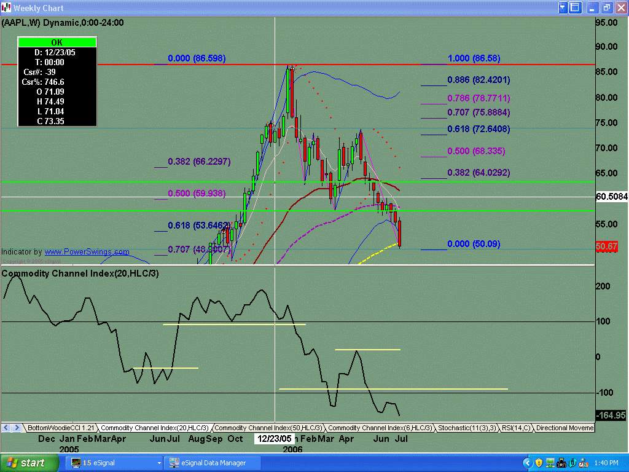Click the 12/23/05 date cursor marker

click(275, 439)
